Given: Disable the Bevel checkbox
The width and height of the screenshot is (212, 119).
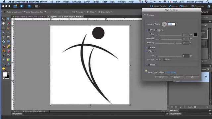Looking at the screenshot, I should click(149, 51).
